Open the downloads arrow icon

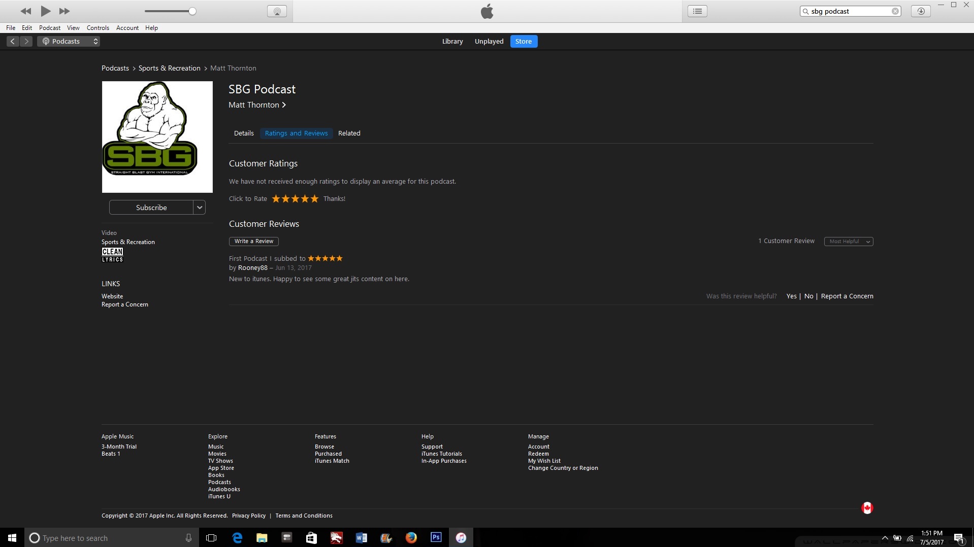click(x=921, y=11)
